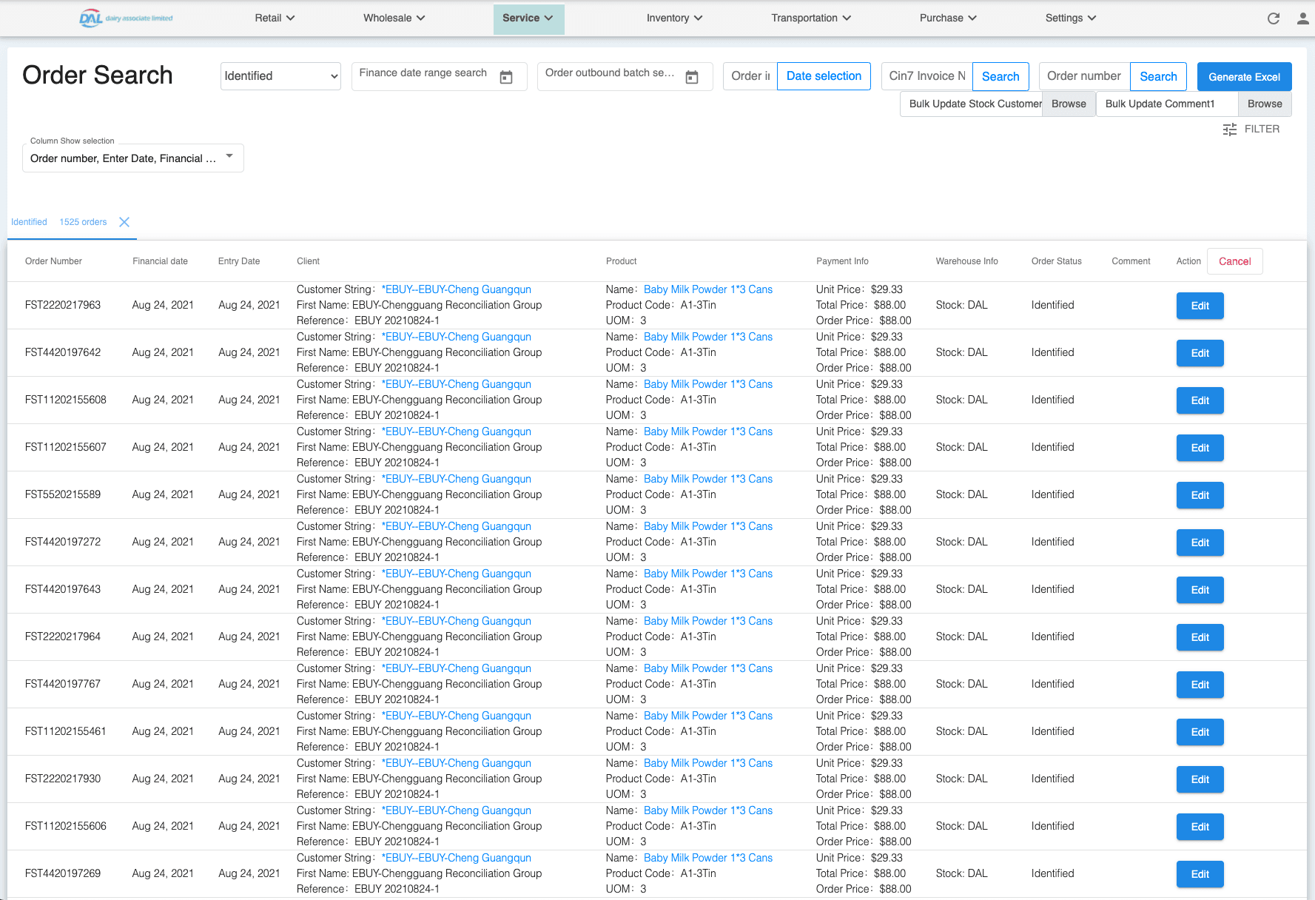Open the Inventory menu
1315x900 pixels.
pyautogui.click(x=674, y=18)
